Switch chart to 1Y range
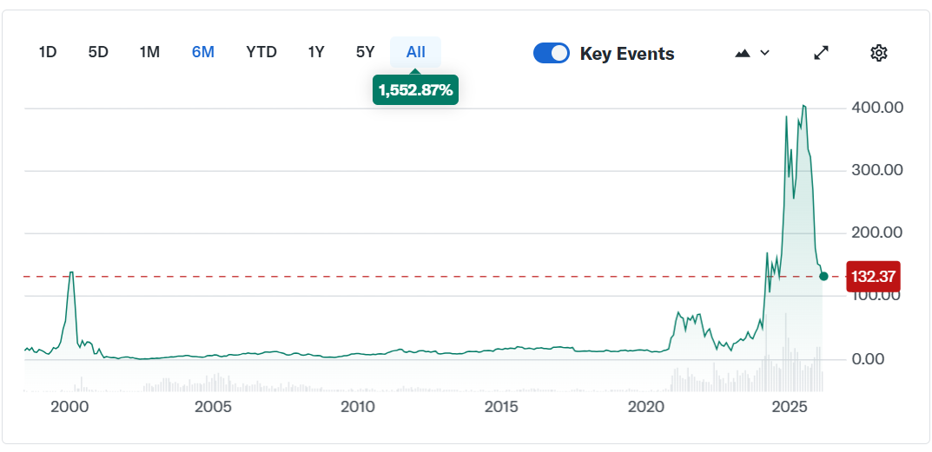 (x=316, y=52)
